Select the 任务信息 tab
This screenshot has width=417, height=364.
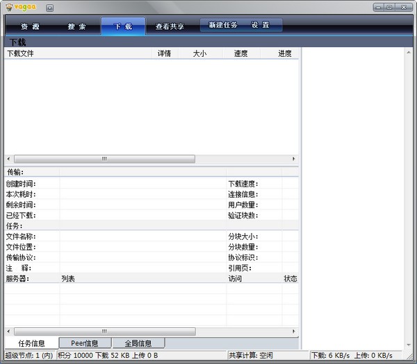(31, 343)
